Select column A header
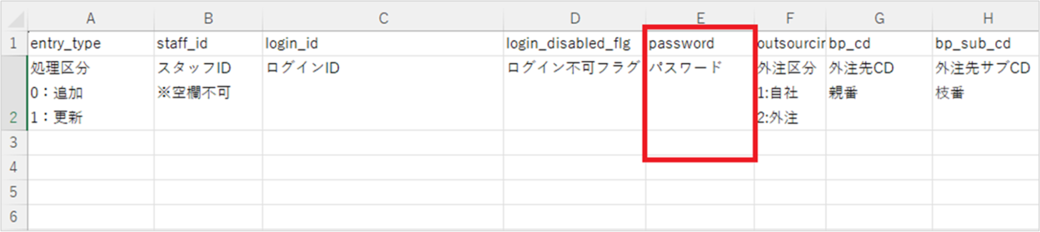The image size is (1040, 232). [91, 19]
